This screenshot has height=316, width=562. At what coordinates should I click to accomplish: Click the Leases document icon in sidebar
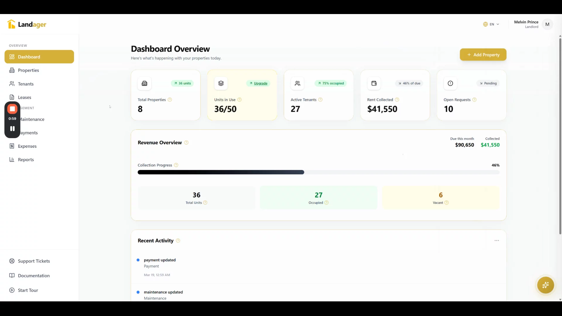pos(12,97)
